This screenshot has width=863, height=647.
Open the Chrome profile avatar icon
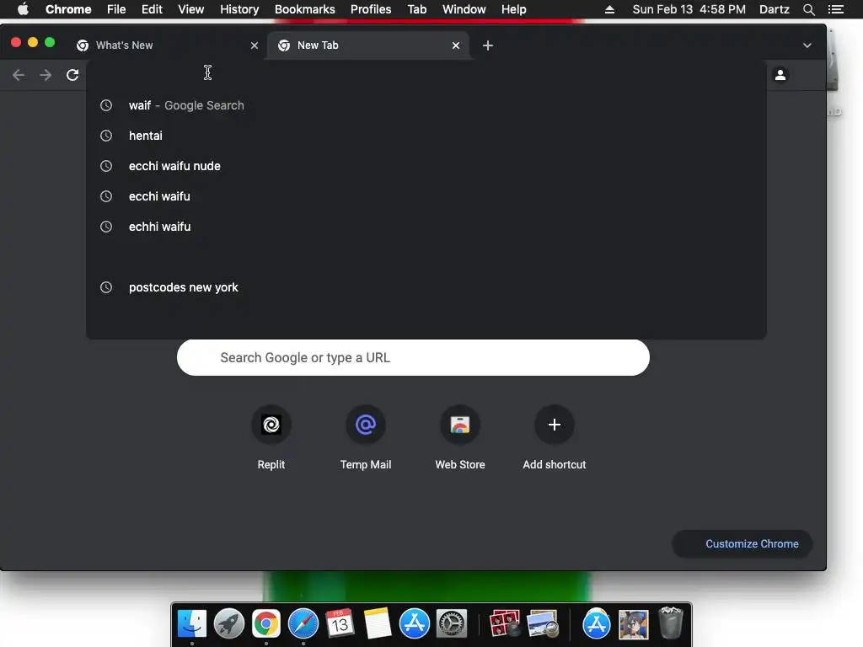coord(780,75)
